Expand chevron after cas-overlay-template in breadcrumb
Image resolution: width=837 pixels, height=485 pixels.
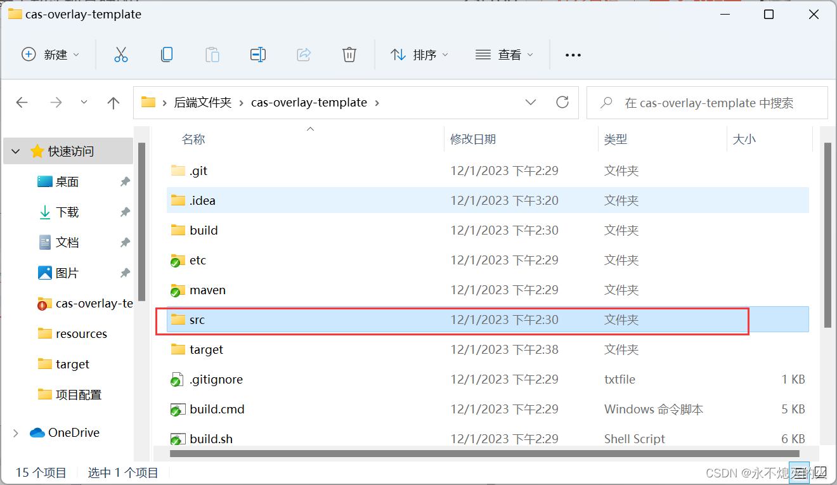[377, 103]
